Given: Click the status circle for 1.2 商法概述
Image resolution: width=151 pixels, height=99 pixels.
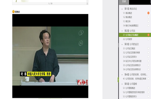Looking at the screenshot, I should click(148, 17).
